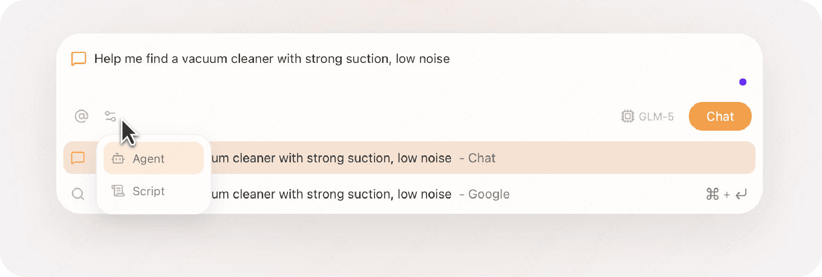Click the command key symbol

712,194
